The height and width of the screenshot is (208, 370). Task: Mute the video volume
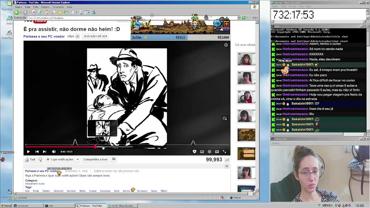tap(54, 152)
